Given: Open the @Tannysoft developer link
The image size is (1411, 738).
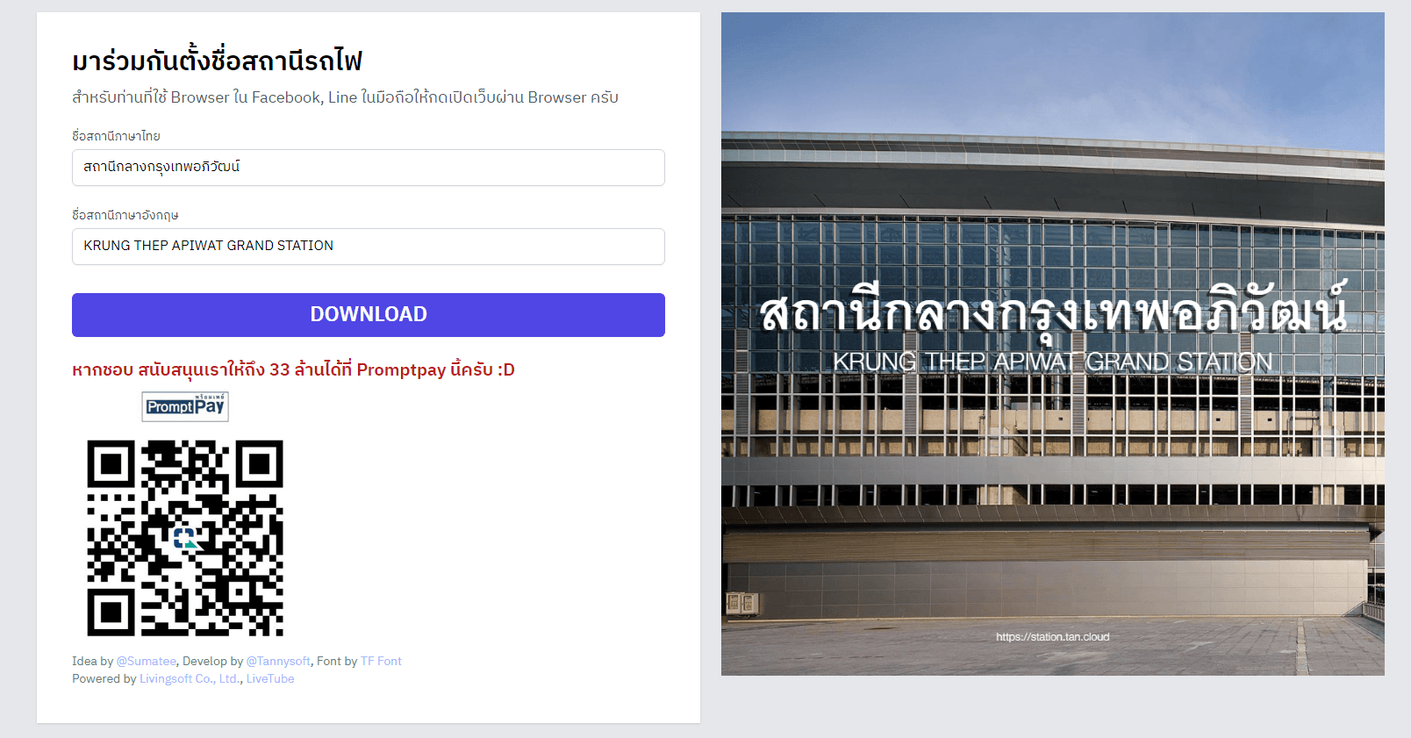Looking at the screenshot, I should pyautogui.click(x=278, y=661).
